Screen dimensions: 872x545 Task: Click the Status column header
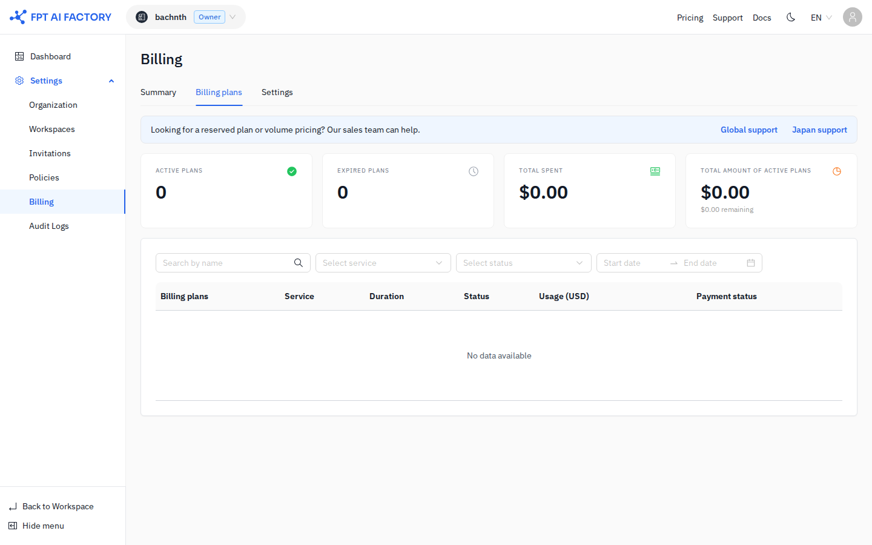coord(477,296)
